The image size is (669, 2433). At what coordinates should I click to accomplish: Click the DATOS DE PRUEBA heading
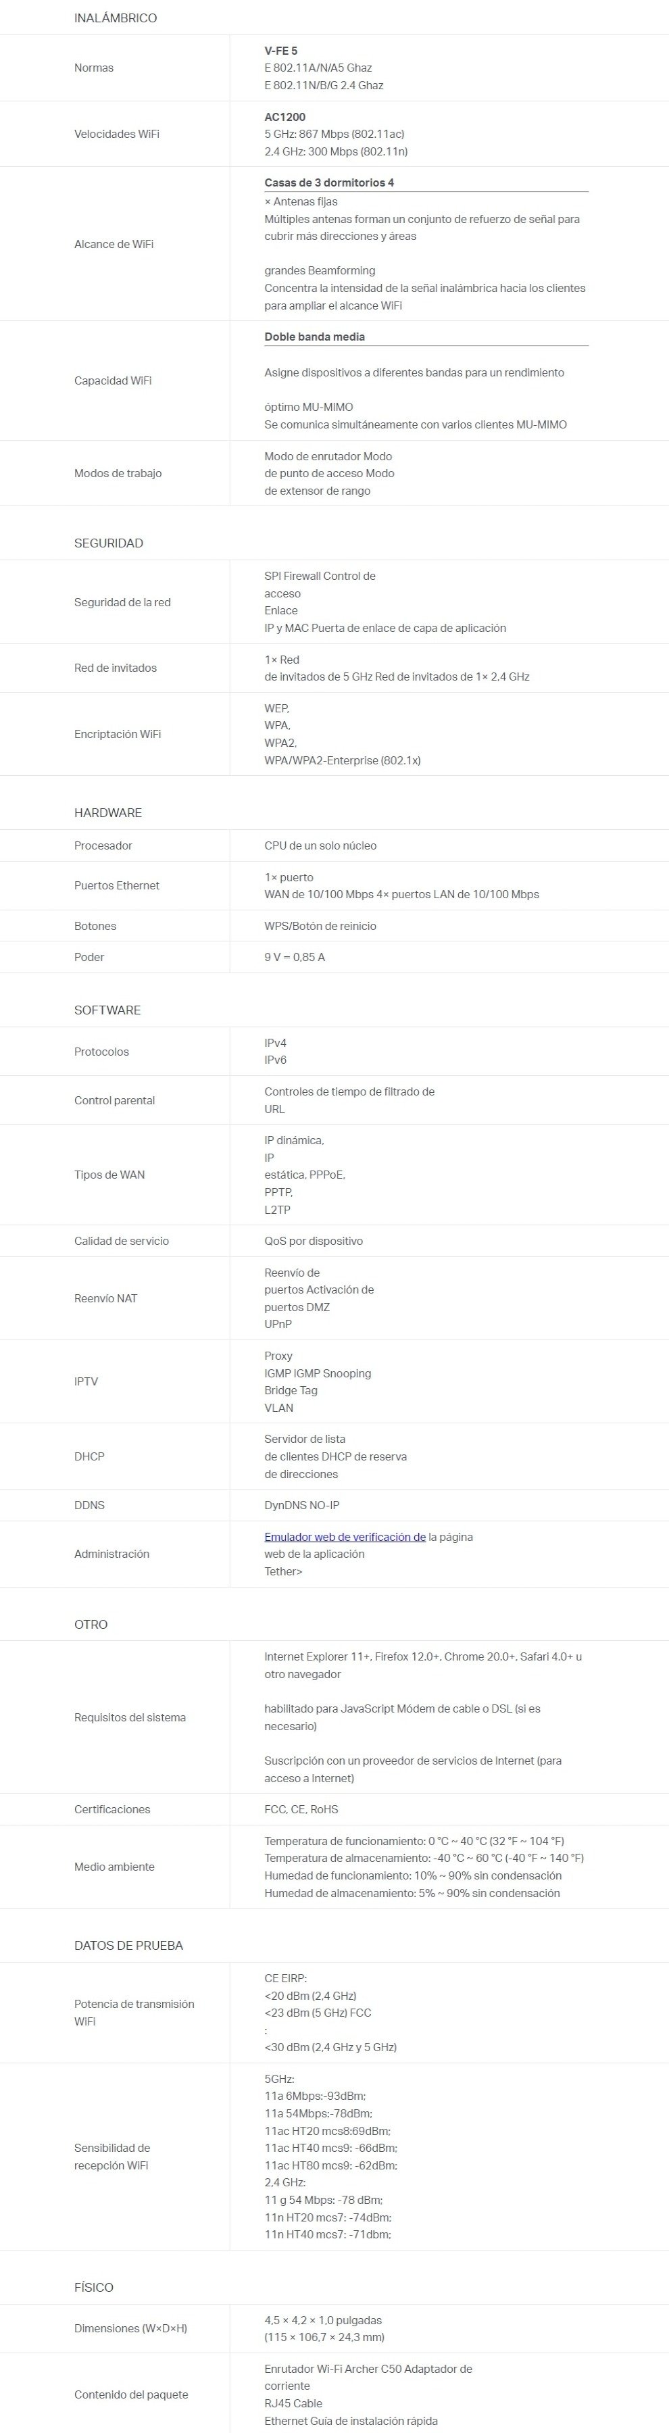[x=128, y=1946]
